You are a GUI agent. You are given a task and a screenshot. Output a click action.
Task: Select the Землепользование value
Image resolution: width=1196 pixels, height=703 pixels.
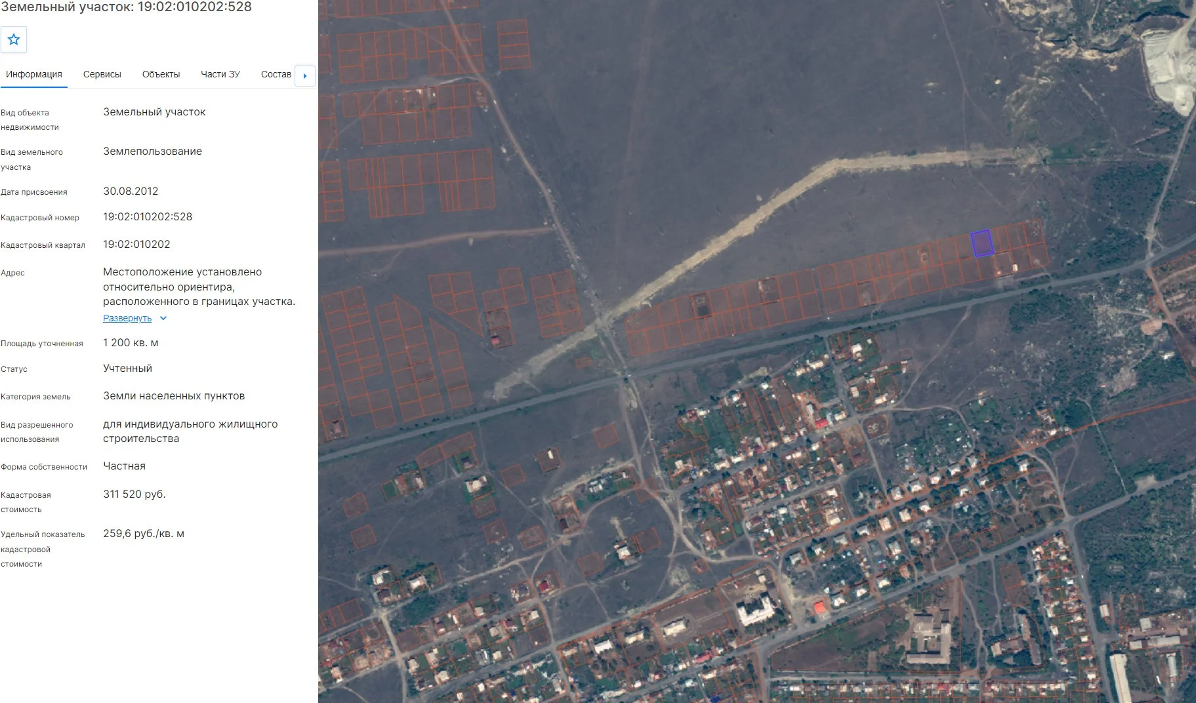point(152,151)
